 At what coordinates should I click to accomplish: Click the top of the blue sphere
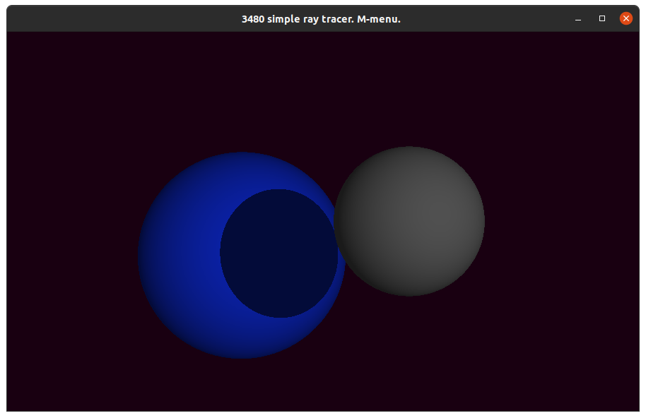pos(242,158)
